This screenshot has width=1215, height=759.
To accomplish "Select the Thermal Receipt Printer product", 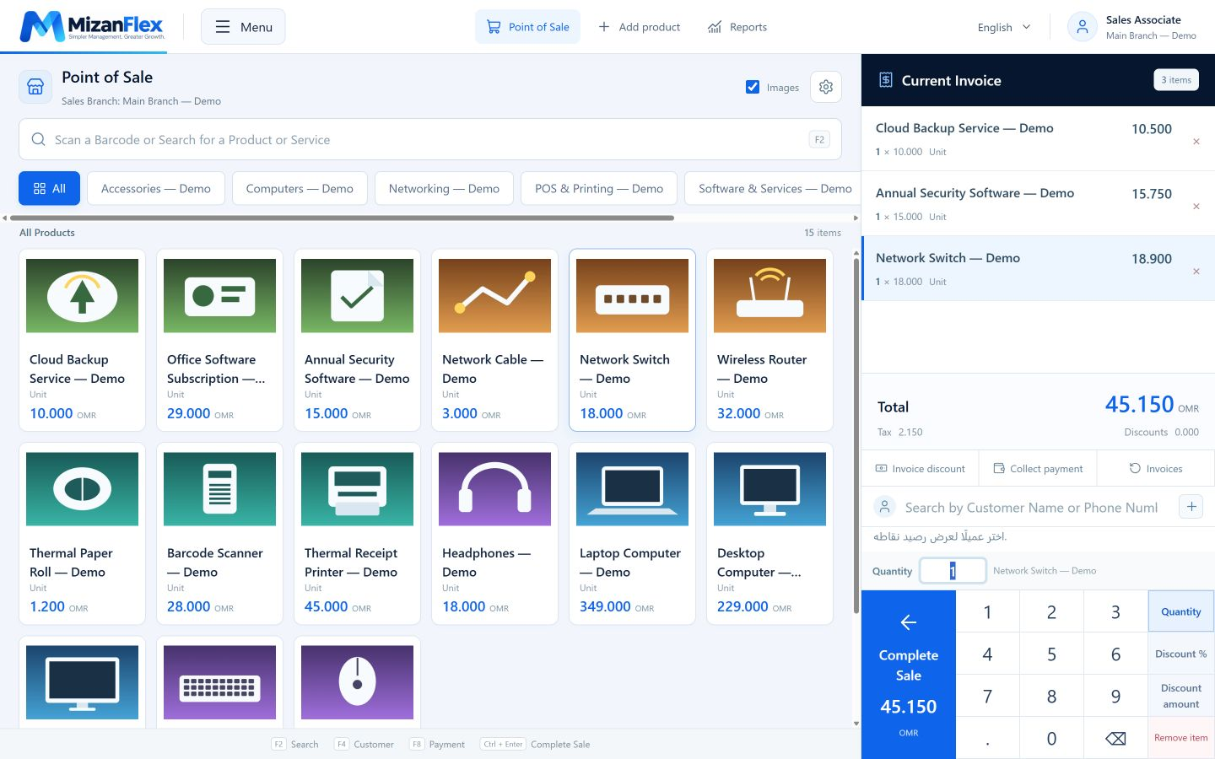I will [357, 533].
